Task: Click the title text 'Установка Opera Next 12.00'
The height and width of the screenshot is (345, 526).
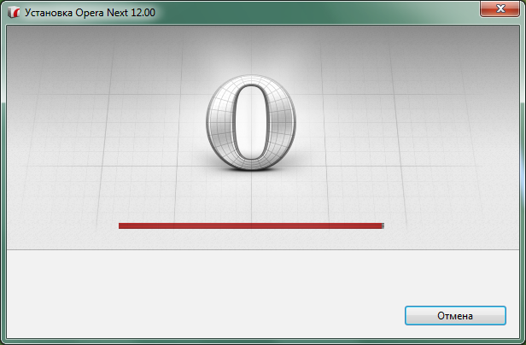Action: 90,13
